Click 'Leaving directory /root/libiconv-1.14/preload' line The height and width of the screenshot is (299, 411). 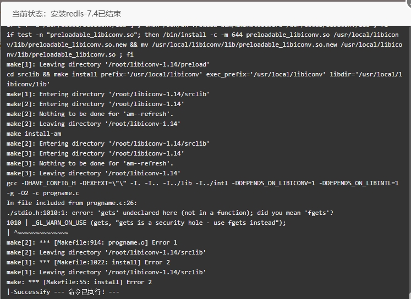(x=108, y=64)
